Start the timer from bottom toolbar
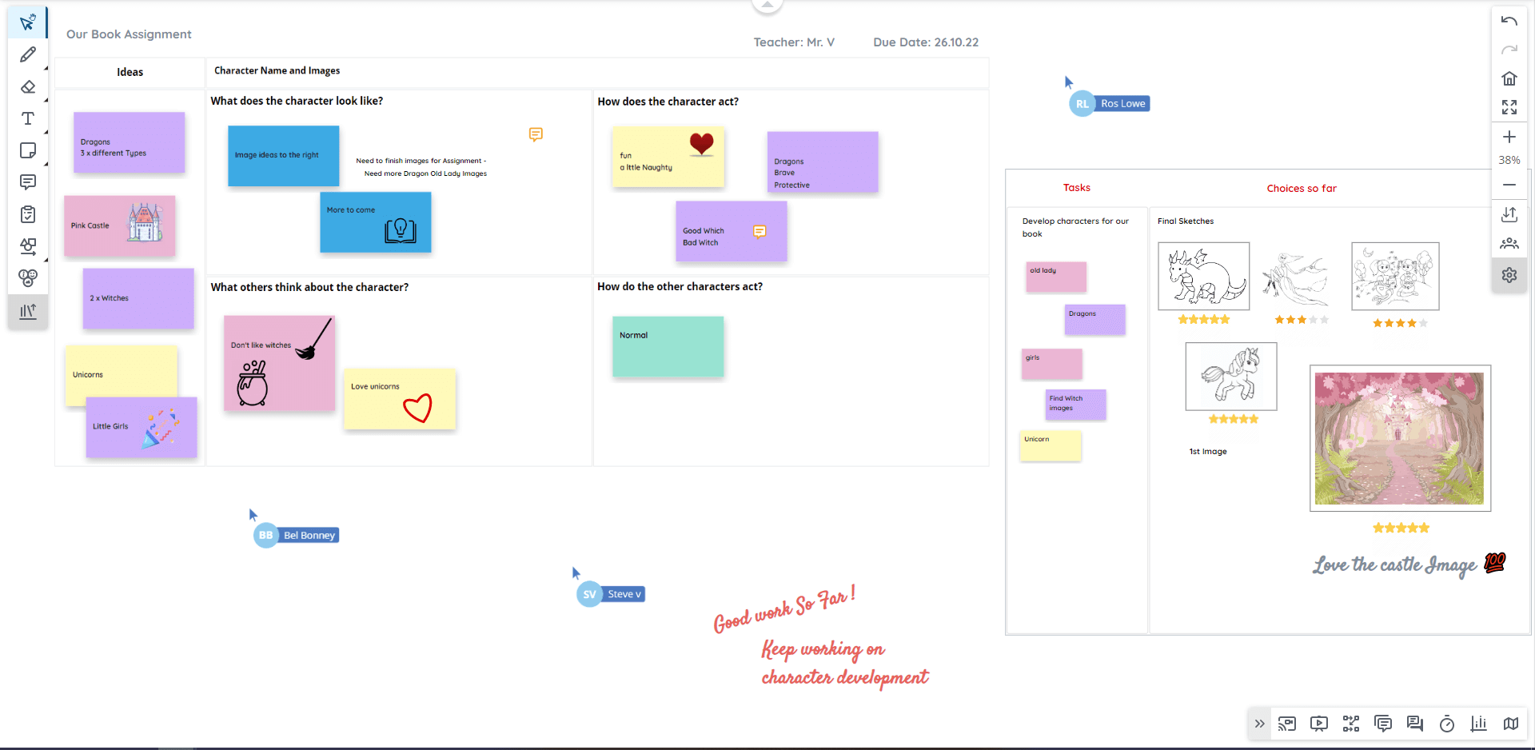Screen dimensions: 1535x750 [1447, 724]
